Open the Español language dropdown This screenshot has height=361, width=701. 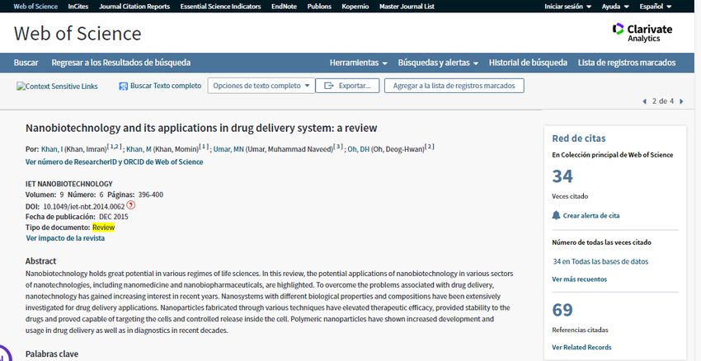coord(655,7)
